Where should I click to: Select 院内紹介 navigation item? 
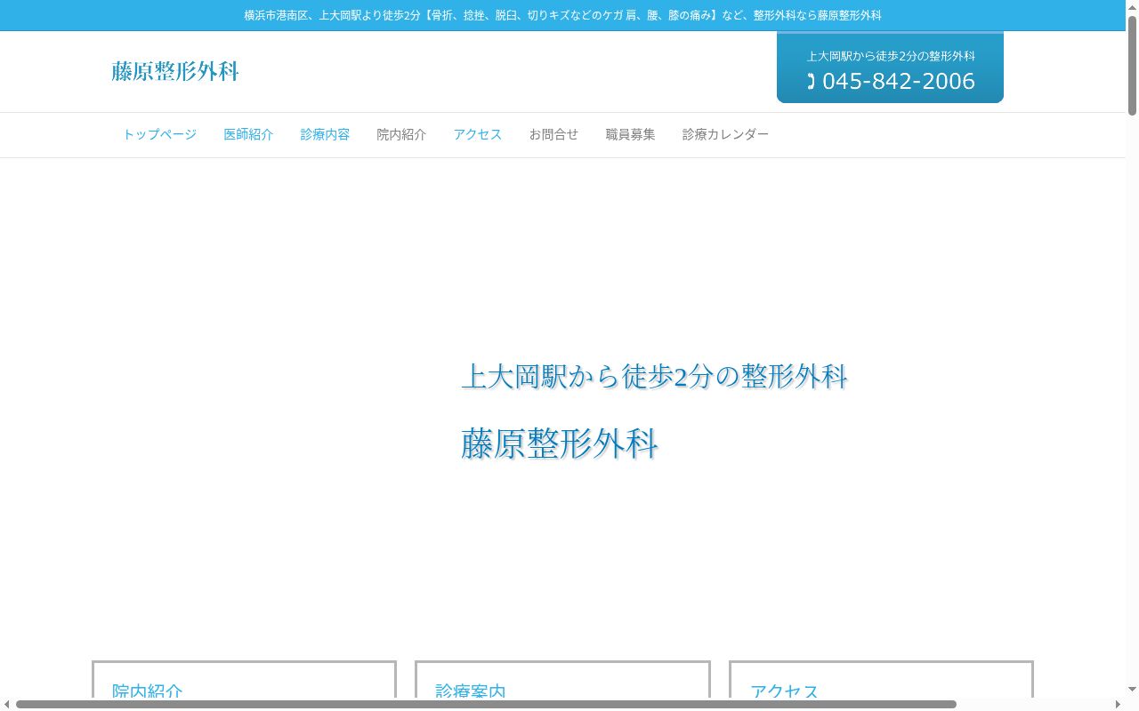401,135
